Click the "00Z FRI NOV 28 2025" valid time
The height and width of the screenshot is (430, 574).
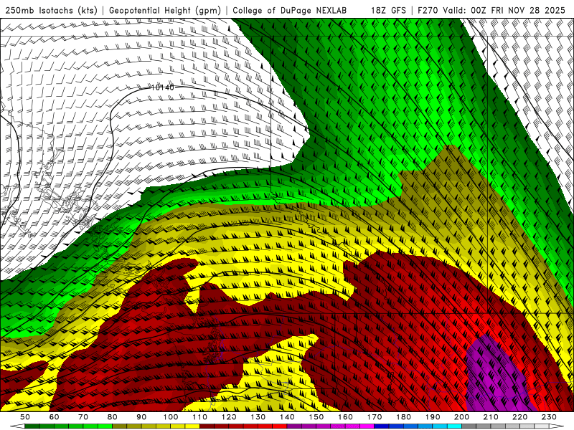[x=518, y=10]
